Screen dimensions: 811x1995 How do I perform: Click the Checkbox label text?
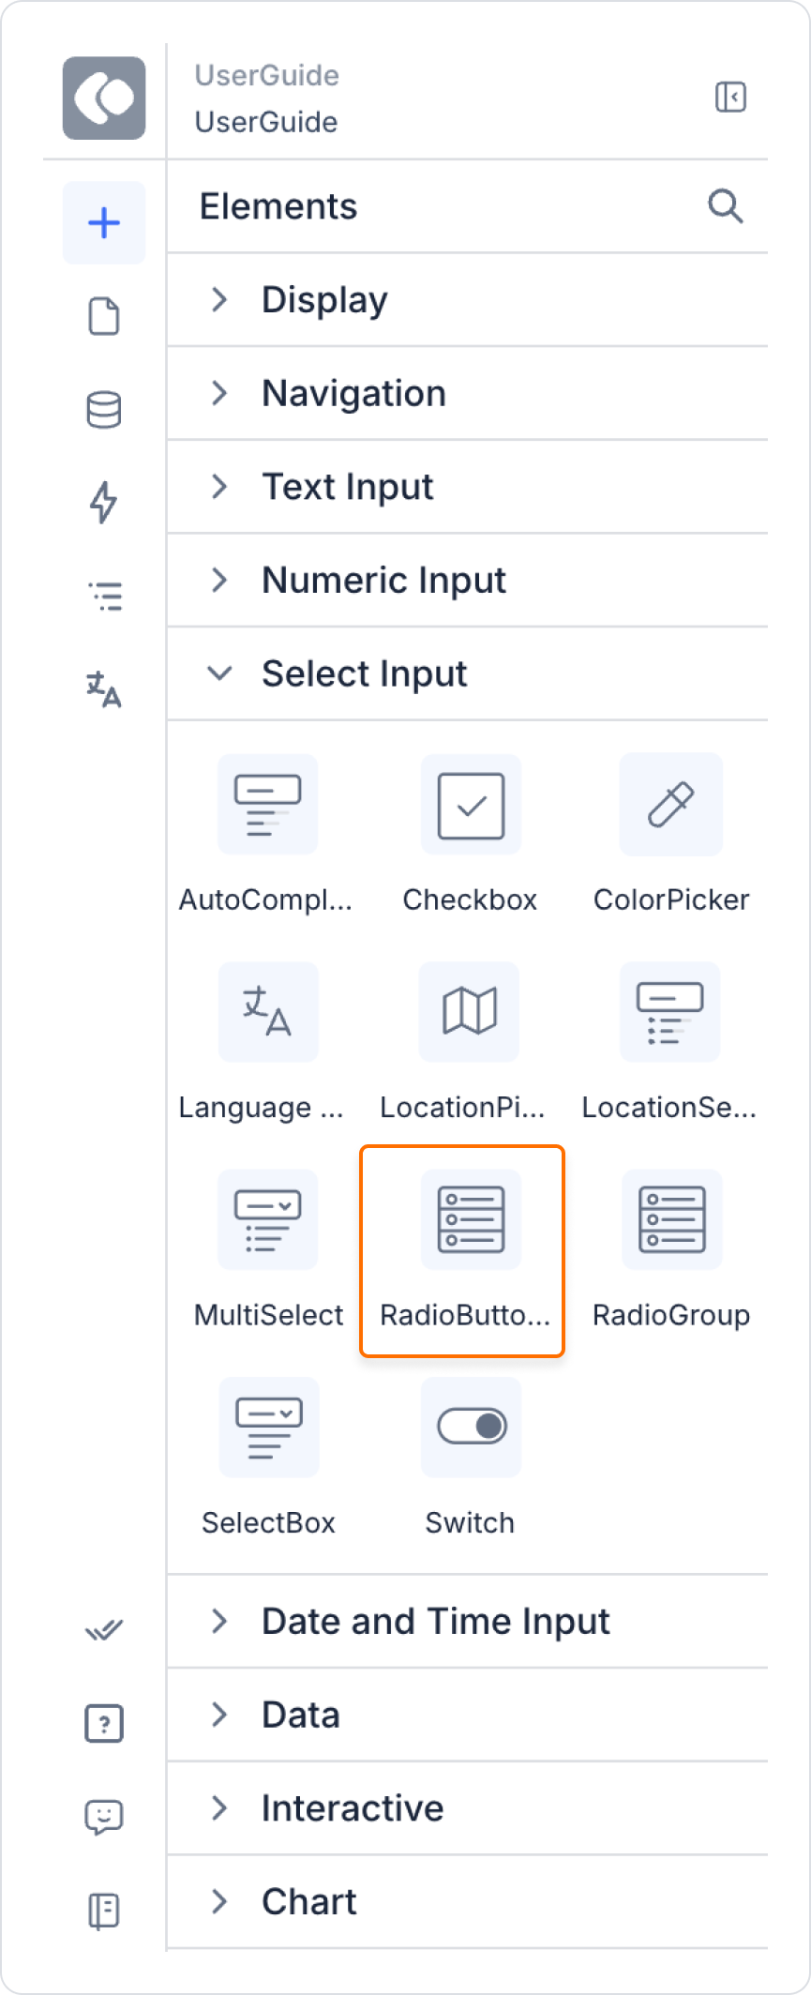pos(470,900)
